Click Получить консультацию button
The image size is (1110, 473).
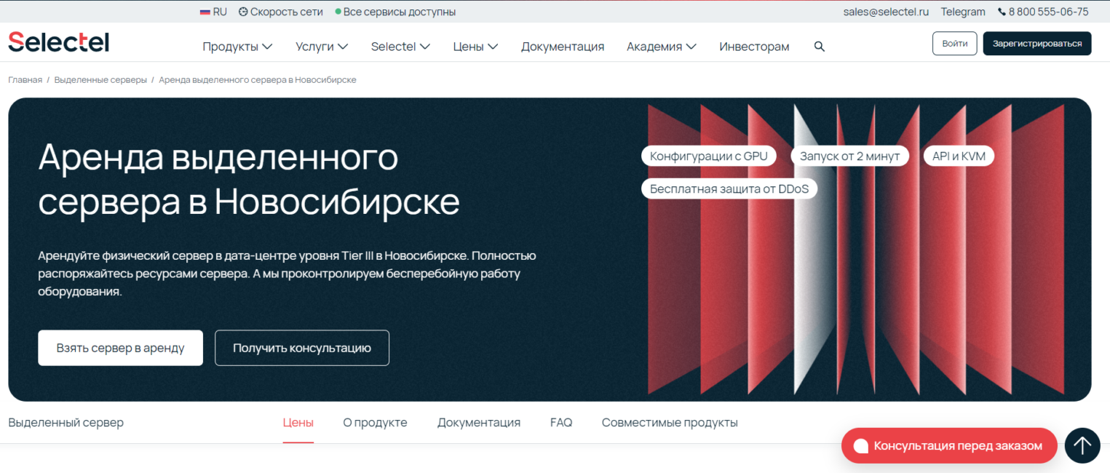pos(302,348)
